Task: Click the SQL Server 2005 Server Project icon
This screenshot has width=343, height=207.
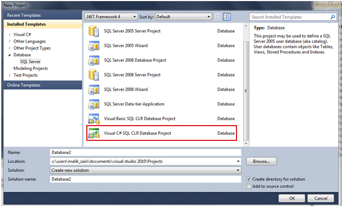Action: 93,31
